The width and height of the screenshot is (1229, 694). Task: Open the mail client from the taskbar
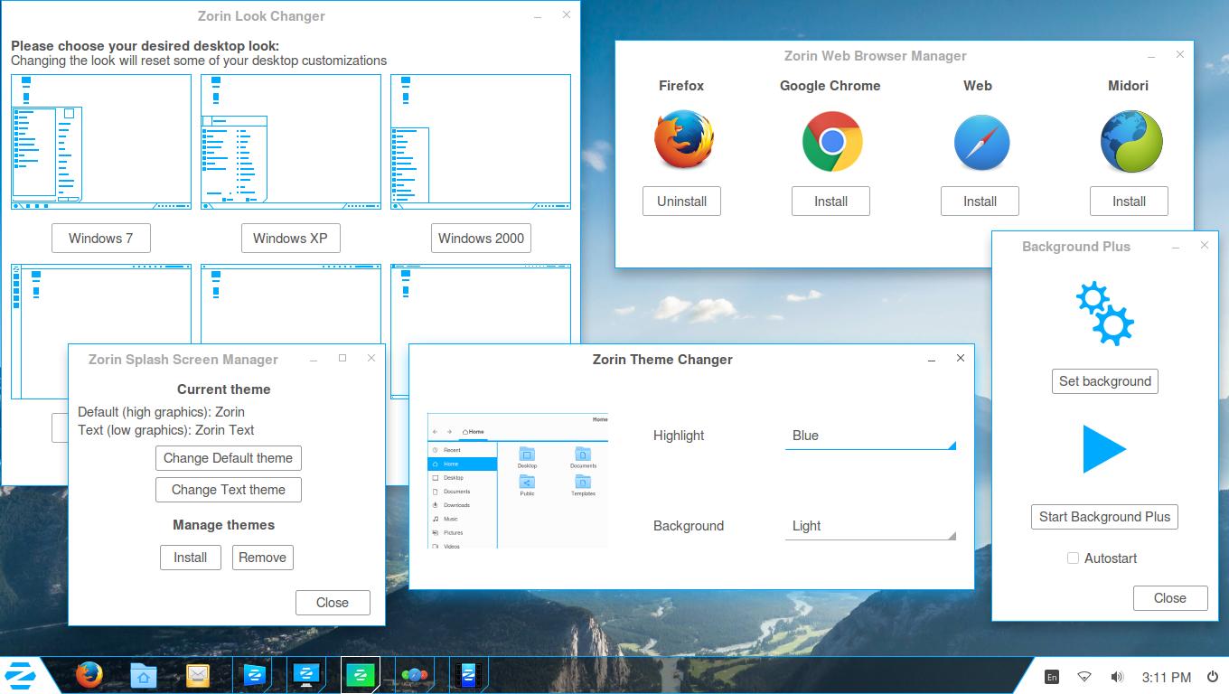[x=197, y=675]
